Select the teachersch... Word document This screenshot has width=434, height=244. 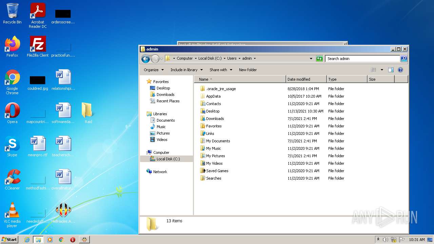coord(63,146)
